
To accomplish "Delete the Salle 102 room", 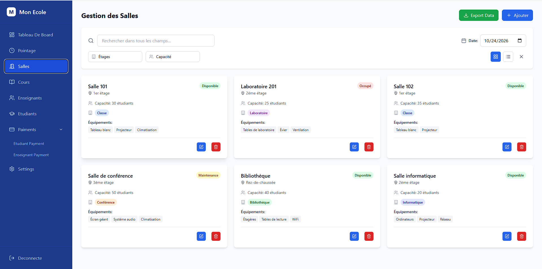I will pyautogui.click(x=522, y=147).
